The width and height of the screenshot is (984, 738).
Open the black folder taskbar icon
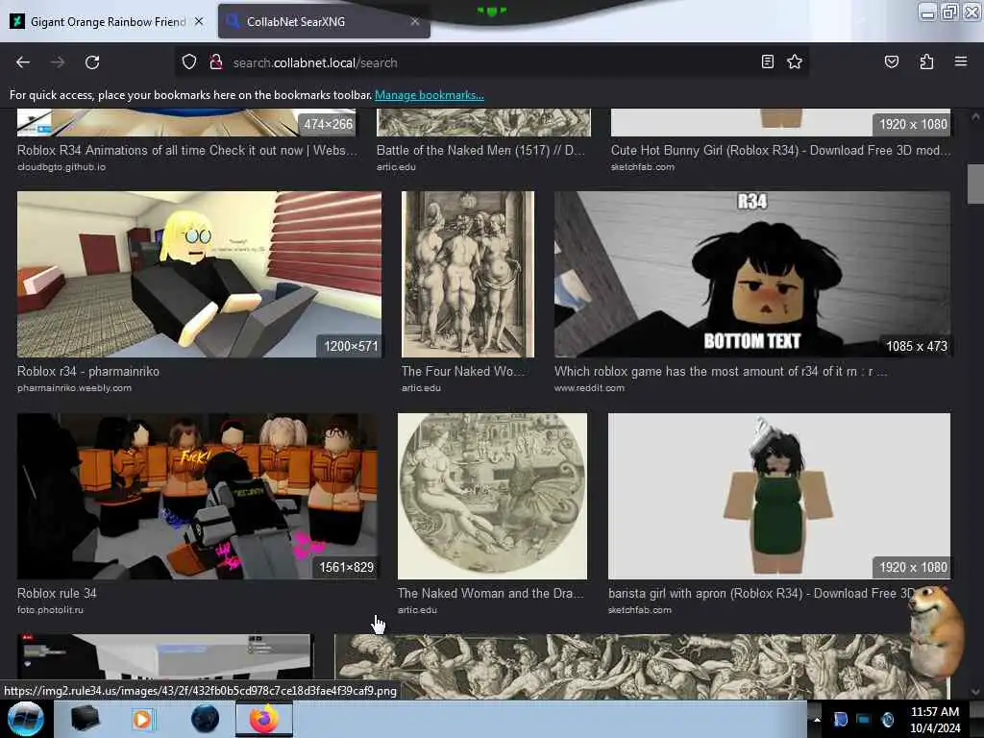tap(86, 719)
